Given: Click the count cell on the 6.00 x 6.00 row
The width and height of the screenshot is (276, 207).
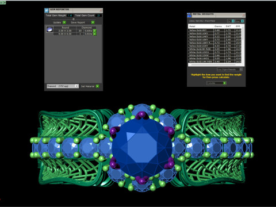Looking at the screenshot, I should pos(80,34).
